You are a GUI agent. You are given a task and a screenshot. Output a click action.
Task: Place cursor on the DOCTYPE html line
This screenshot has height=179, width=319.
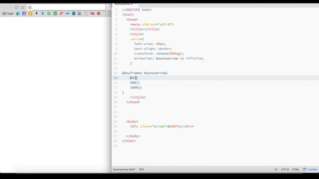tap(137, 10)
